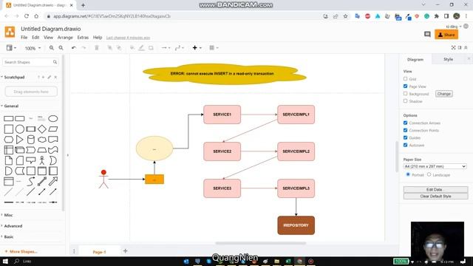Click the To Back icon
This screenshot has width=473, height=266.
coord(119,48)
